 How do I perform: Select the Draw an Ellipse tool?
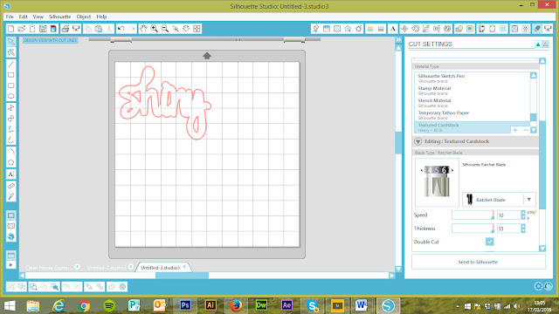click(11, 96)
